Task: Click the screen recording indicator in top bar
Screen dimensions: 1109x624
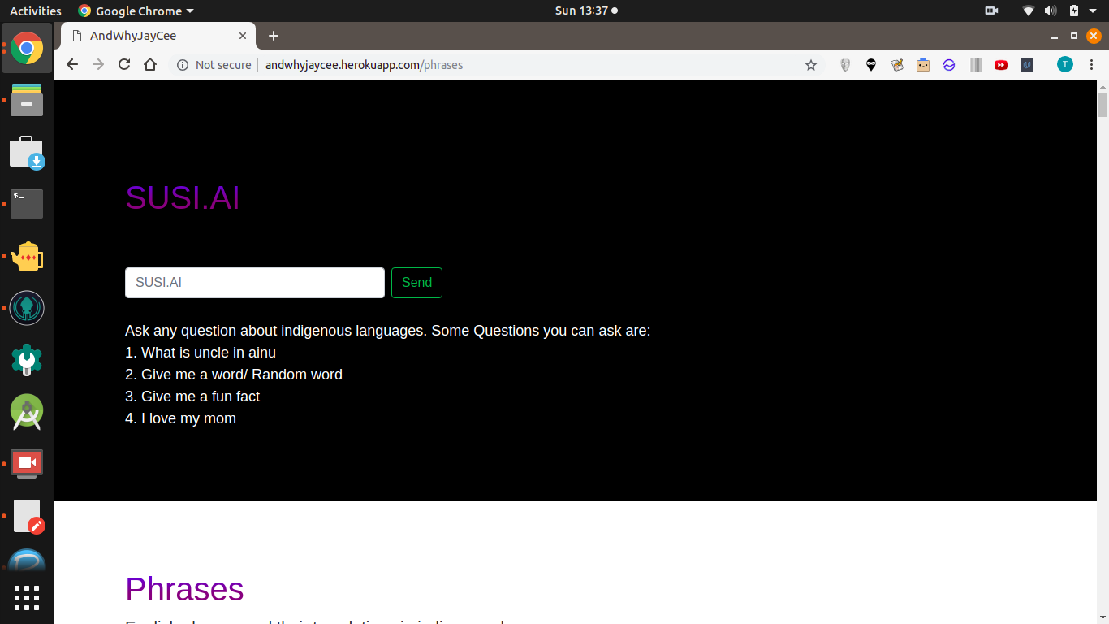Action: click(x=991, y=11)
